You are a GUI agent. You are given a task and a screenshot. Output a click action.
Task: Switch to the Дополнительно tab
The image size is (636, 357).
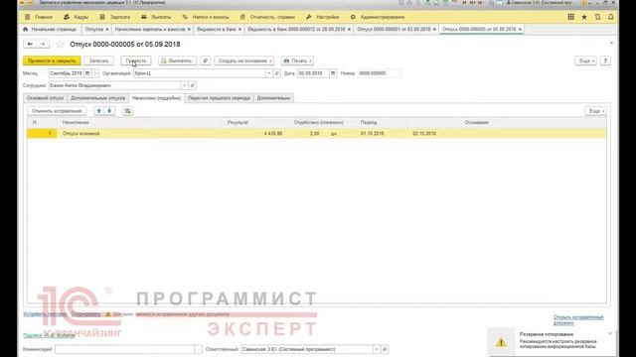pos(273,98)
